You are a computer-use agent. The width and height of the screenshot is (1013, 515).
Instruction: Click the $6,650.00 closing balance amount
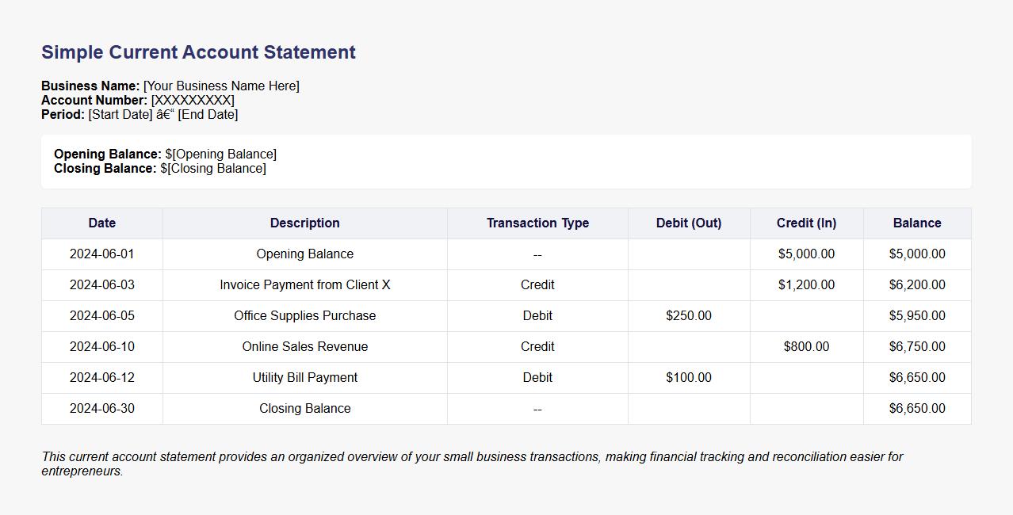coord(916,408)
